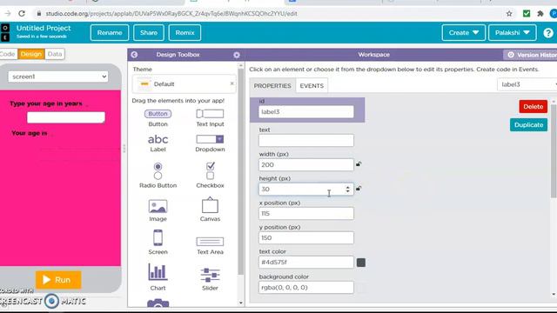Choose the Canvas element icon
Image resolution: width=557 pixels, height=313 pixels.
click(x=210, y=205)
